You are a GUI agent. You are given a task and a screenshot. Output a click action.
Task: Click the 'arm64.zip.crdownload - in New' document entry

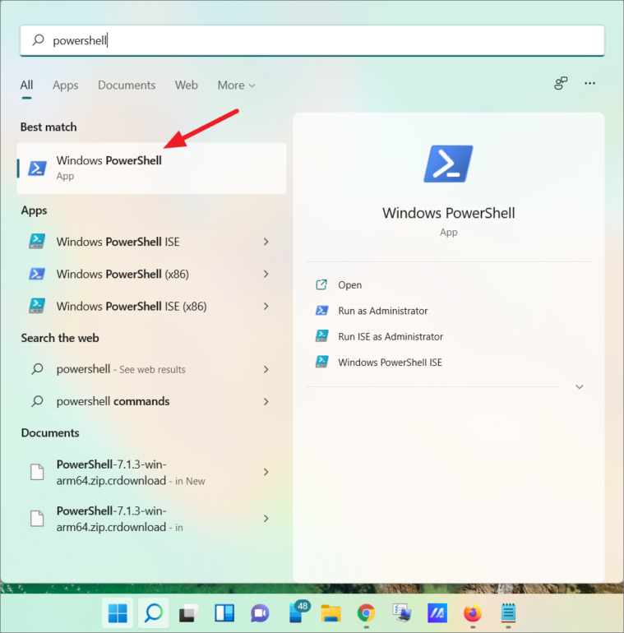131,473
